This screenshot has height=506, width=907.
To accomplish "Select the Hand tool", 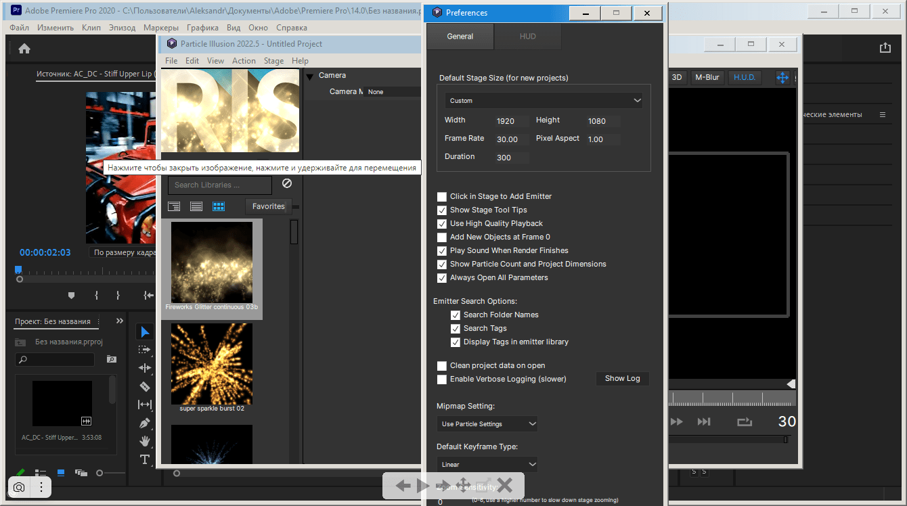I will click(145, 441).
